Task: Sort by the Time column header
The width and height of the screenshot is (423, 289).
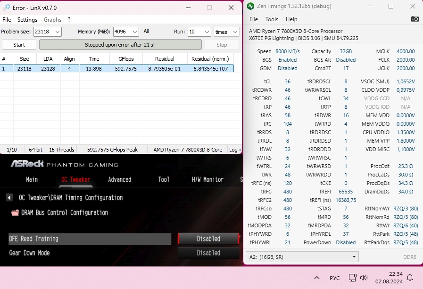Action: [x=94, y=59]
